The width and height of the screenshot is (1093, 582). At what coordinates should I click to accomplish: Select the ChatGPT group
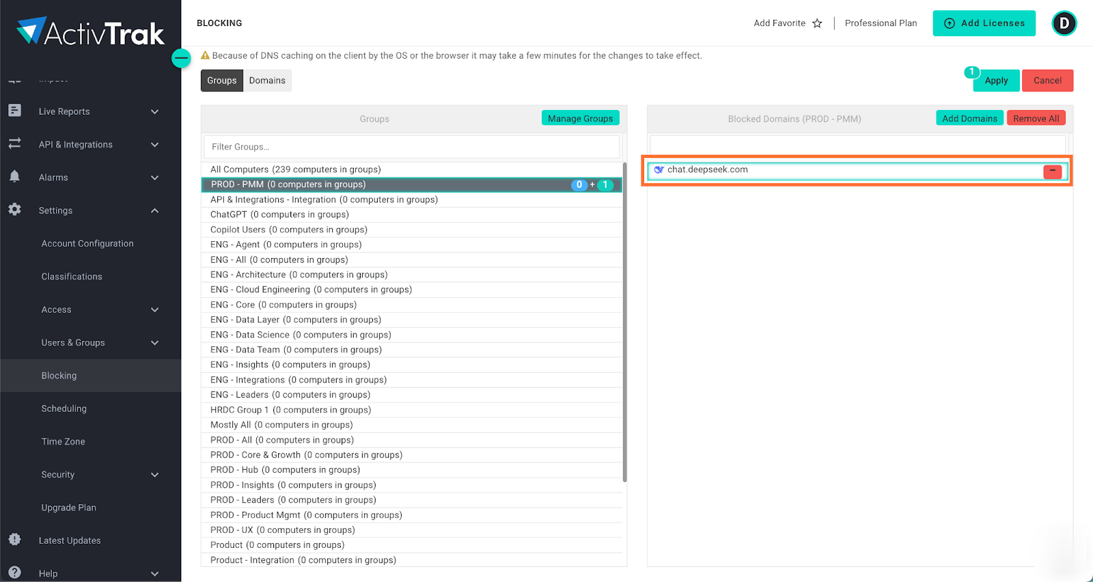pyautogui.click(x=411, y=214)
